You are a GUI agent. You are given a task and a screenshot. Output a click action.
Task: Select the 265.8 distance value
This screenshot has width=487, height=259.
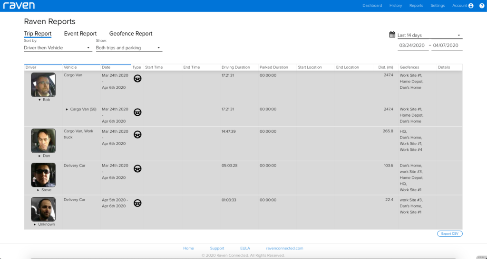[x=388, y=131]
